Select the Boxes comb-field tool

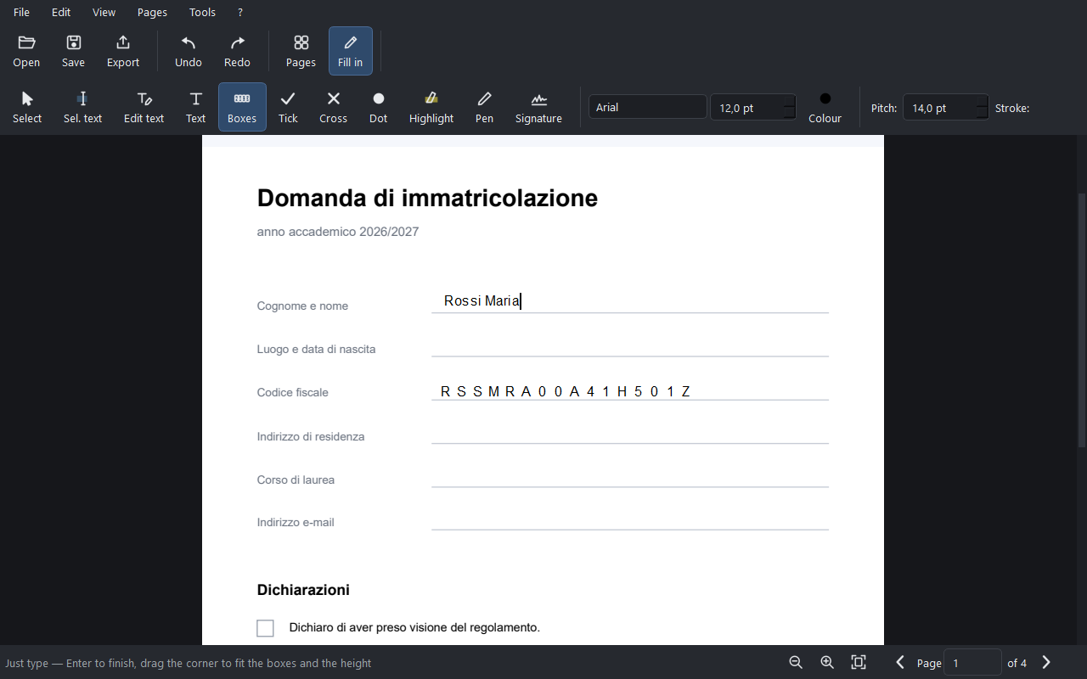pyautogui.click(x=242, y=107)
